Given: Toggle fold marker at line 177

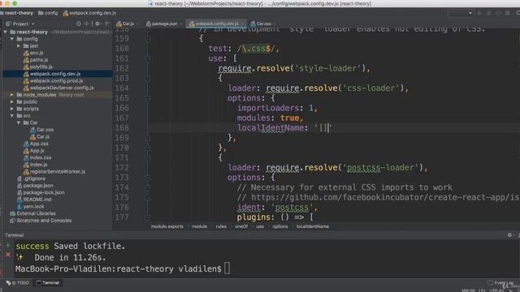Looking at the screenshot, I should pyautogui.click(x=148, y=217).
